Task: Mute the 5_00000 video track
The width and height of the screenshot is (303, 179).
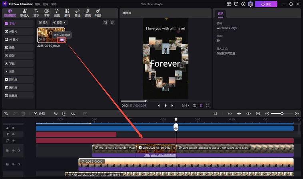Action: pyautogui.click(x=19, y=164)
